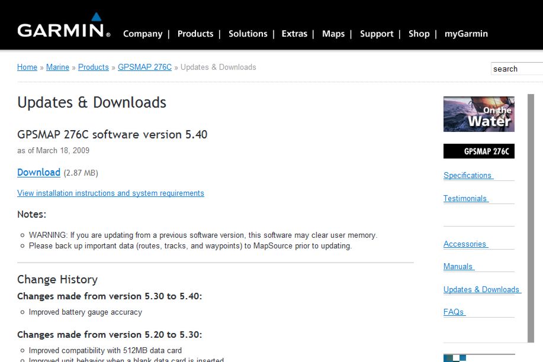Click the GPSMAP 276C sidebar heading
The image size is (543, 362).
479,151
